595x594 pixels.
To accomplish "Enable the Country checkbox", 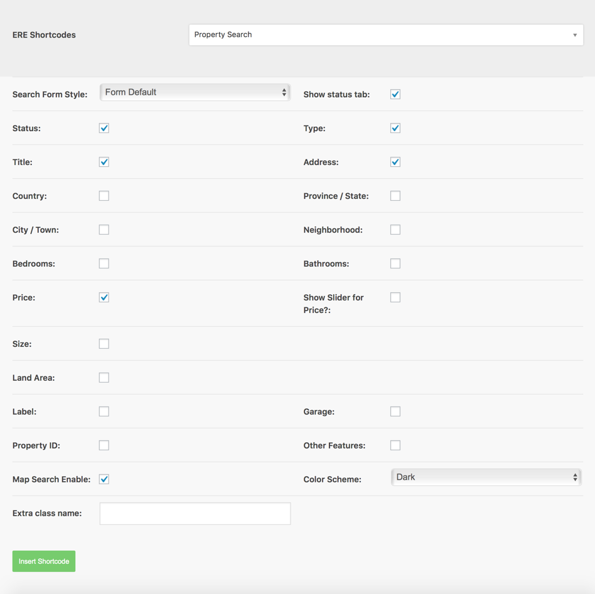I will [104, 196].
